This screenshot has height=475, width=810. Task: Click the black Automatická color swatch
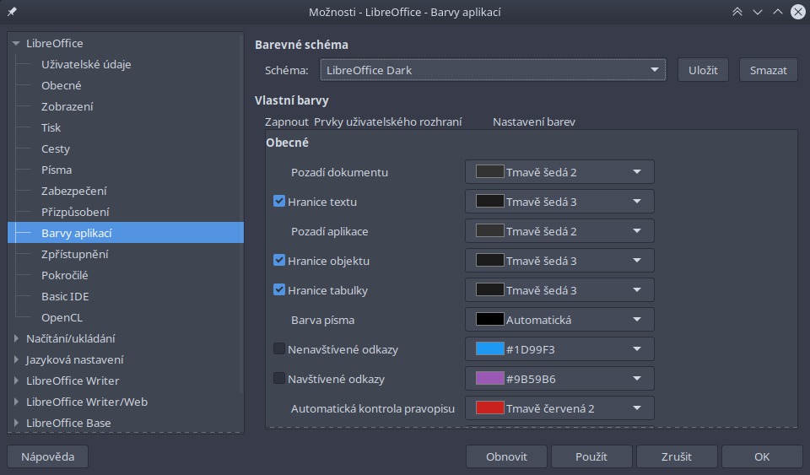[489, 319]
